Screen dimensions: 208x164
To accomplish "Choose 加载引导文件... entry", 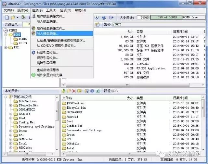I will (x=62, y=53).
